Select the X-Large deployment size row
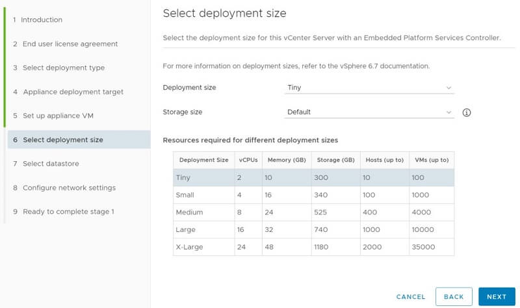This screenshot has height=308, width=520. [313, 247]
